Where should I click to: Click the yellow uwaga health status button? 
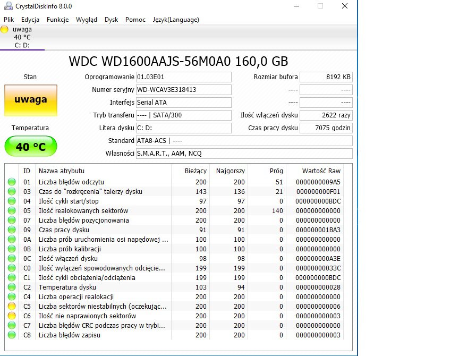pyautogui.click(x=31, y=100)
